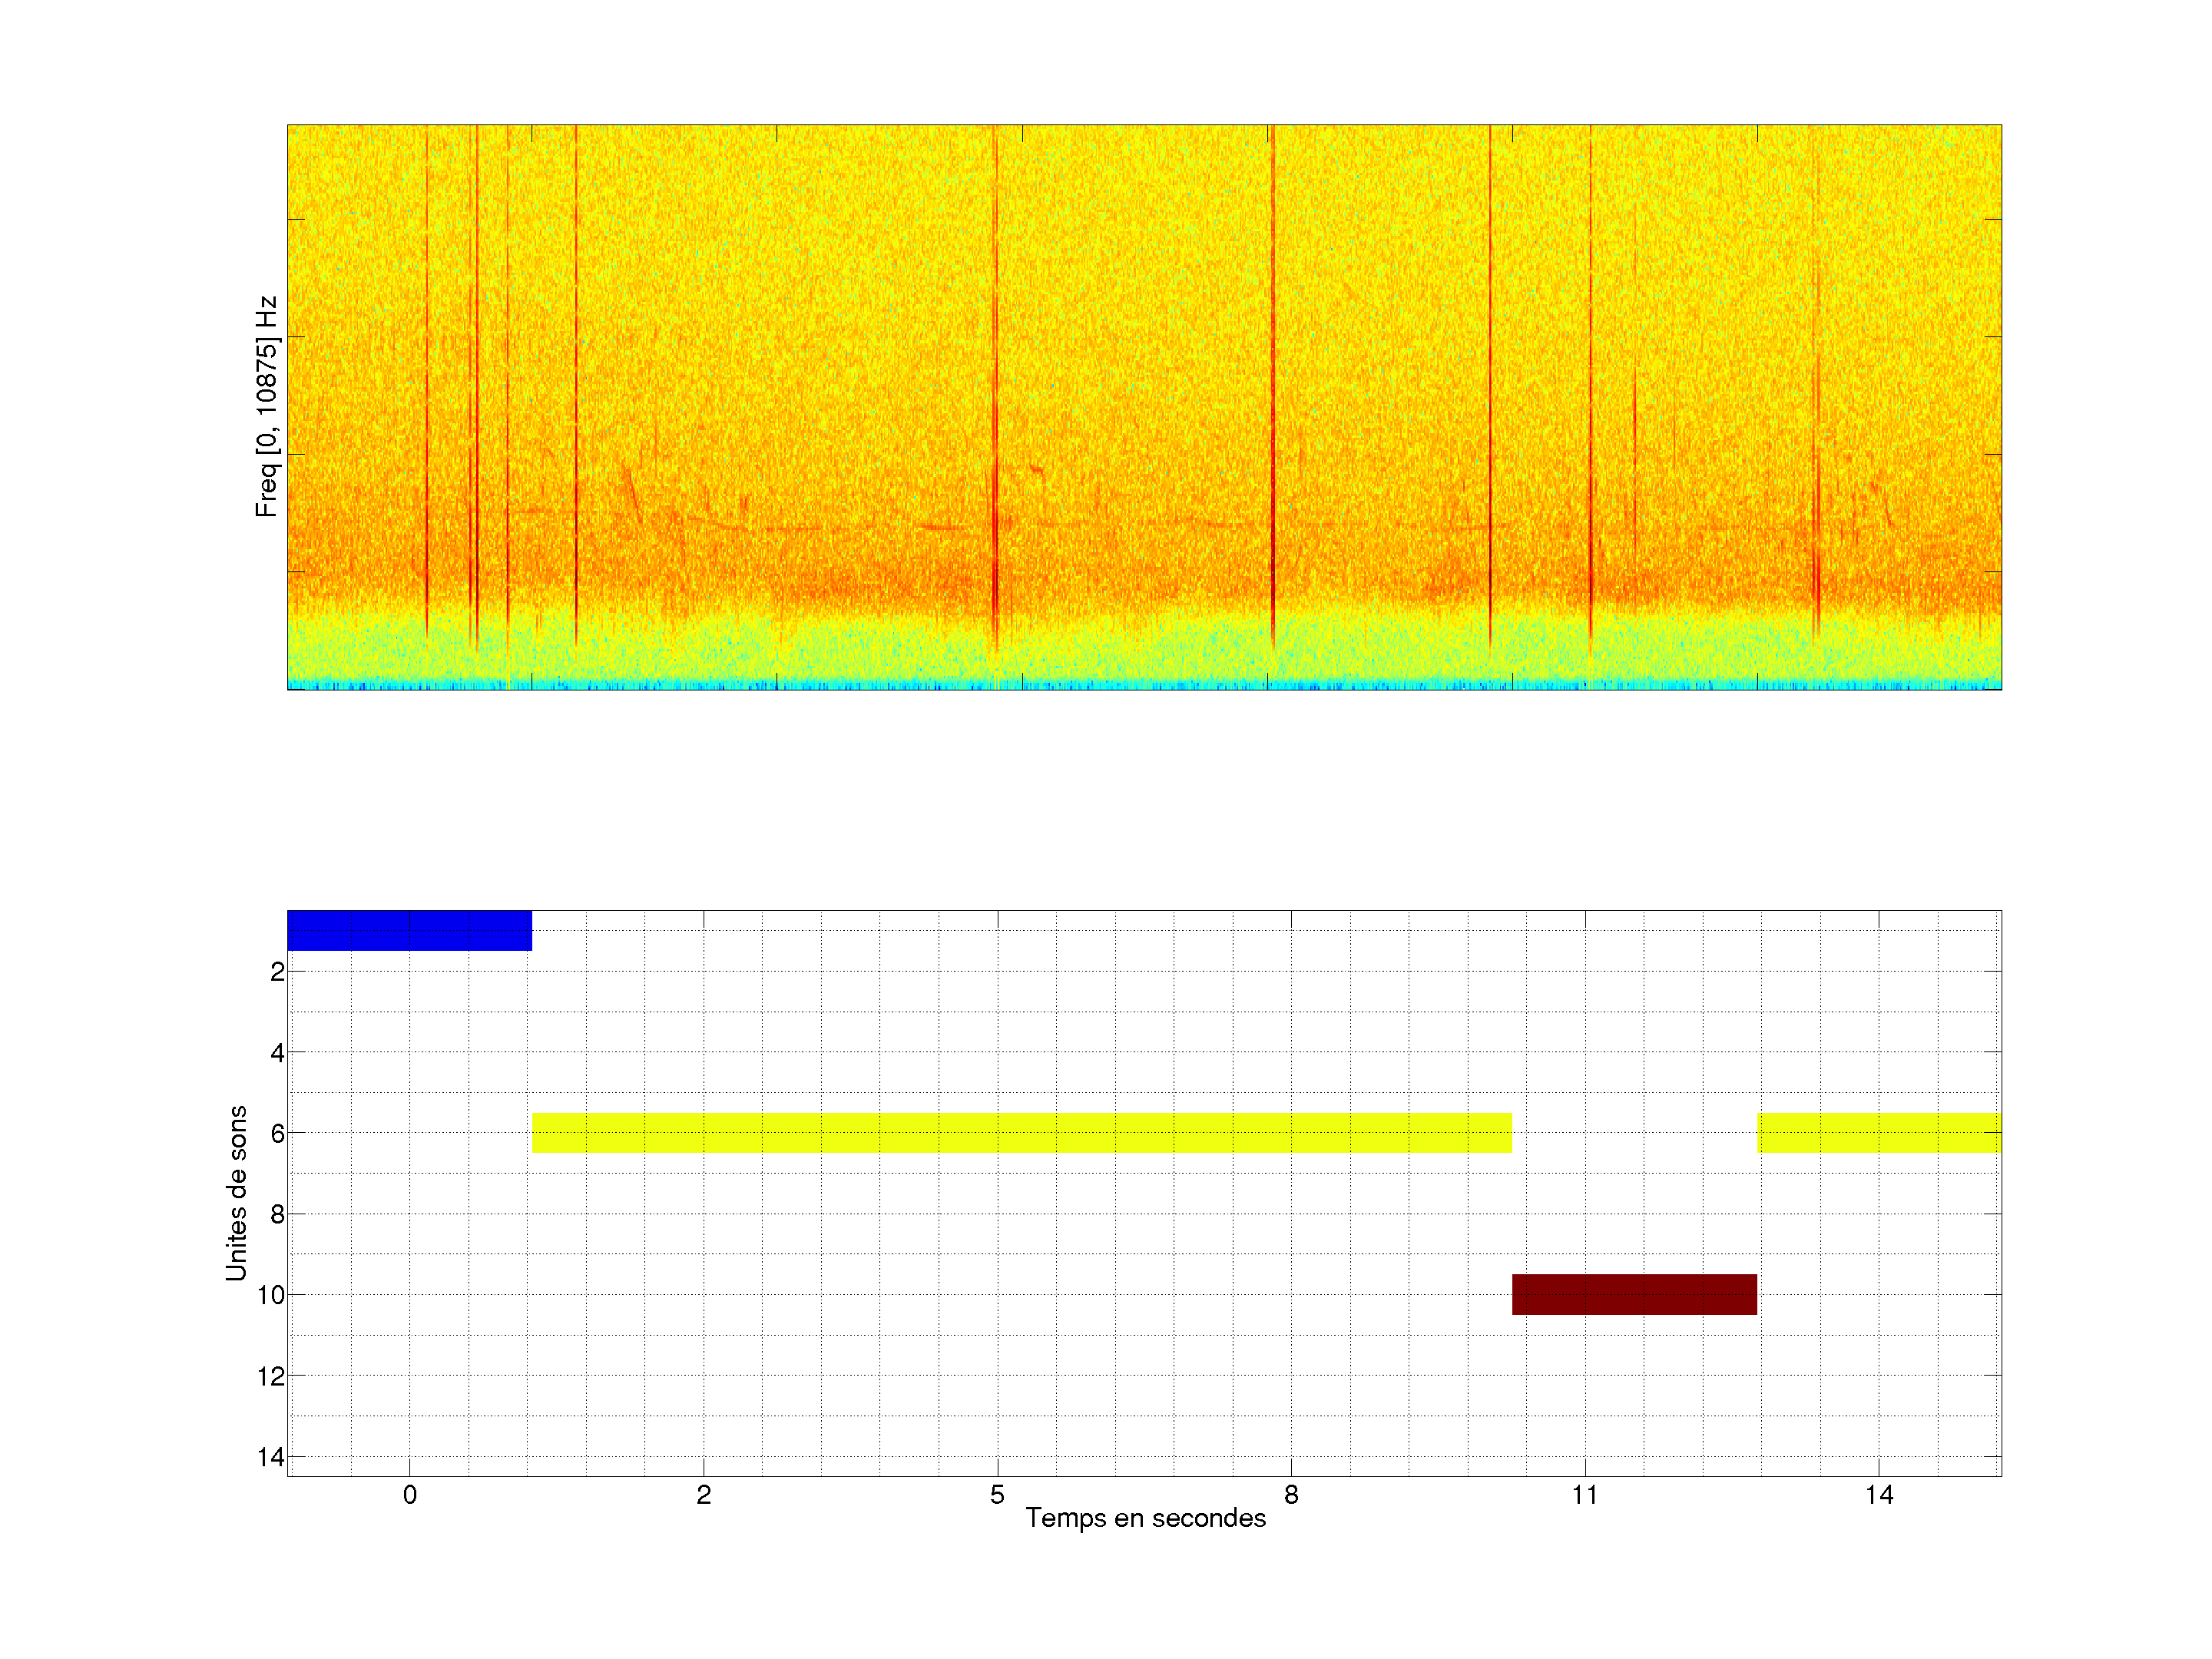Click the 'Unites de sons' axis label
This screenshot has height=1659, width=2212.
236,1193
